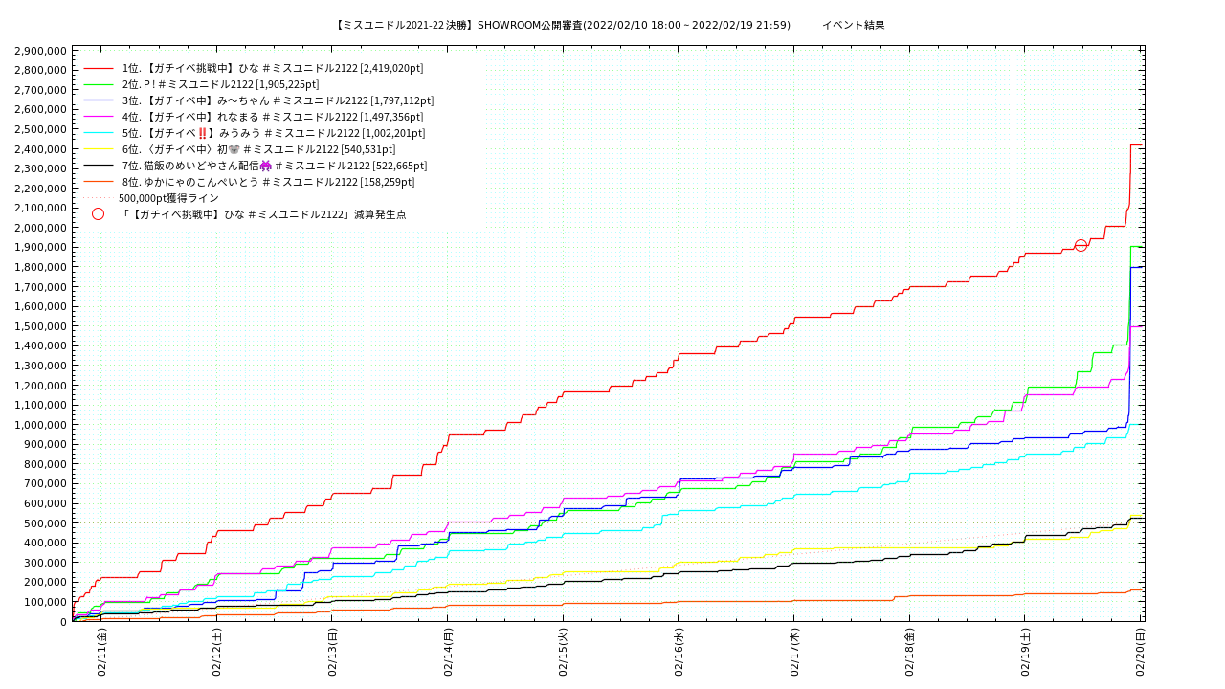The height and width of the screenshot is (689, 1225).
Task: Click the イベント結果 text in the title
Action: [x=853, y=25]
